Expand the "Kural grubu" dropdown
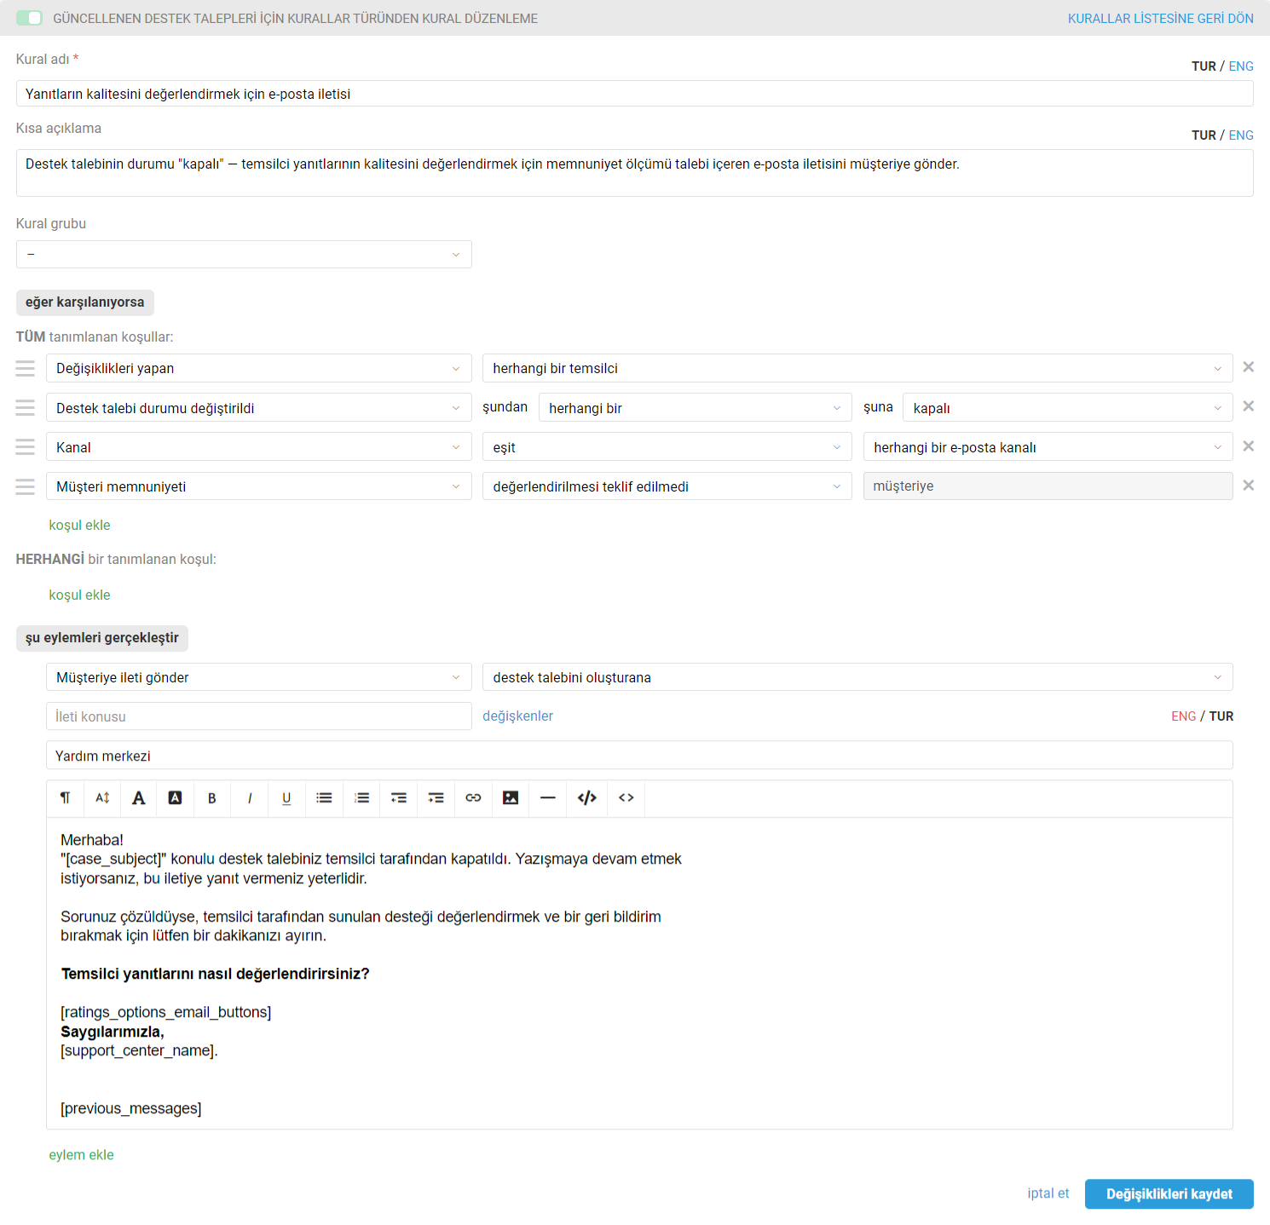This screenshot has height=1225, width=1270. (244, 255)
